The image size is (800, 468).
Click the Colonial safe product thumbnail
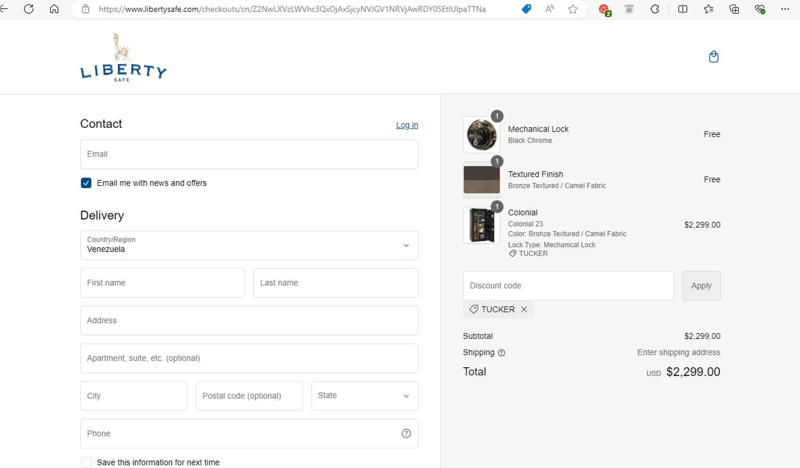pos(482,225)
